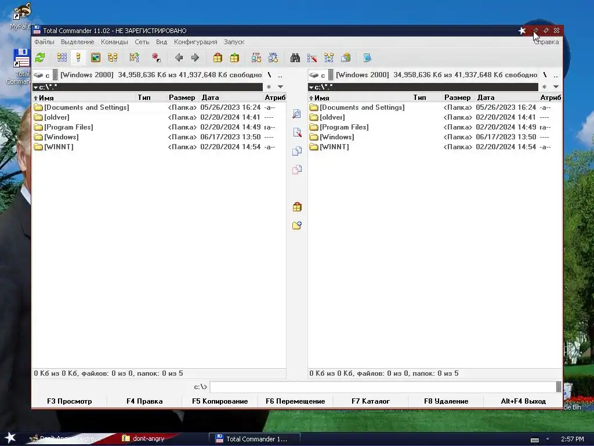Open new URL FTP connection
594x446 pixels.
pos(273,57)
